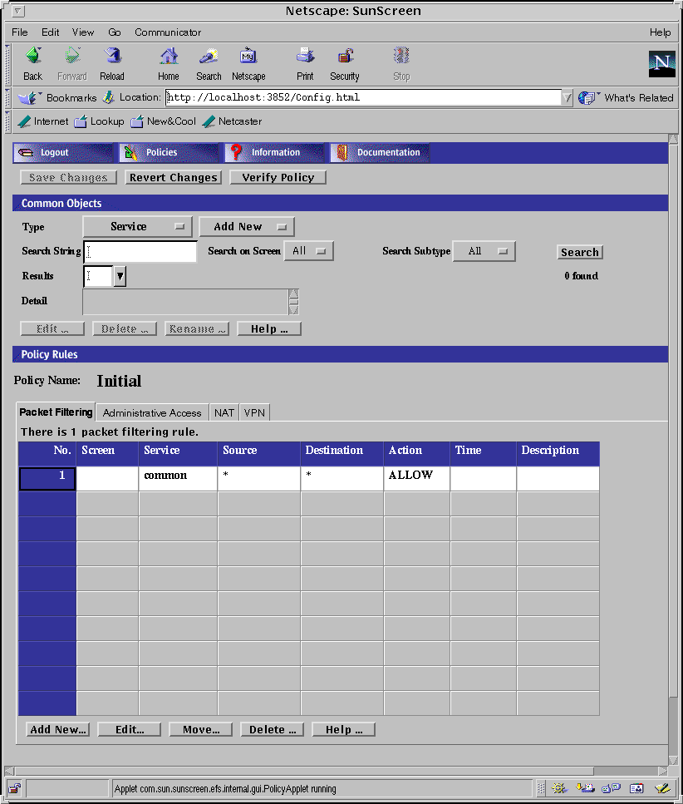The width and height of the screenshot is (683, 804).
Task: Open the Lookup folder
Action: click(100, 121)
